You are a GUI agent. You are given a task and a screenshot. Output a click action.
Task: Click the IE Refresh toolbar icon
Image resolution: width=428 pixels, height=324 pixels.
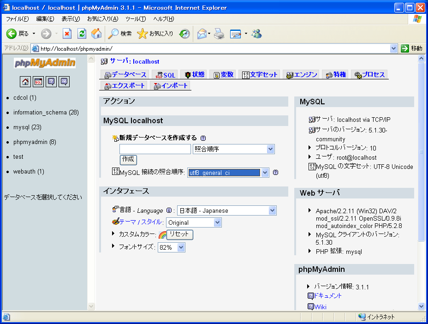pyautogui.click(x=82, y=34)
